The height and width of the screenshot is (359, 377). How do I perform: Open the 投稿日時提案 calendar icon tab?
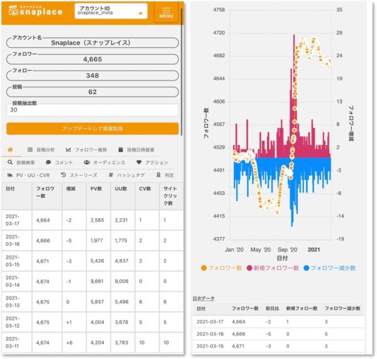[121, 150]
